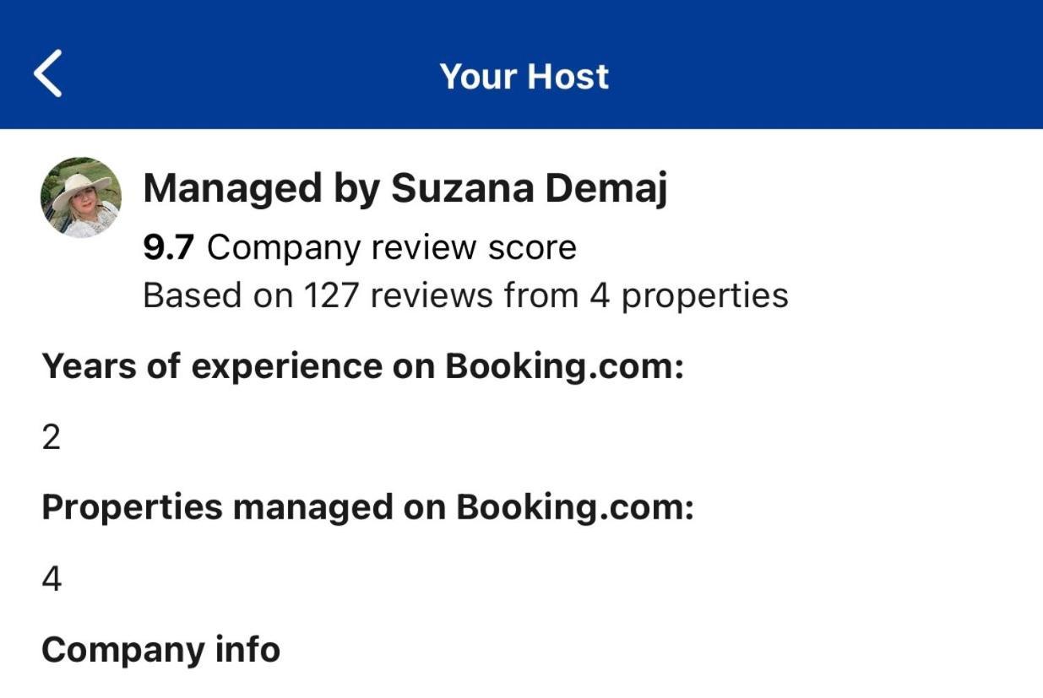Tap the "Company review score" label
This screenshot has width=1043, height=698.
(x=392, y=247)
